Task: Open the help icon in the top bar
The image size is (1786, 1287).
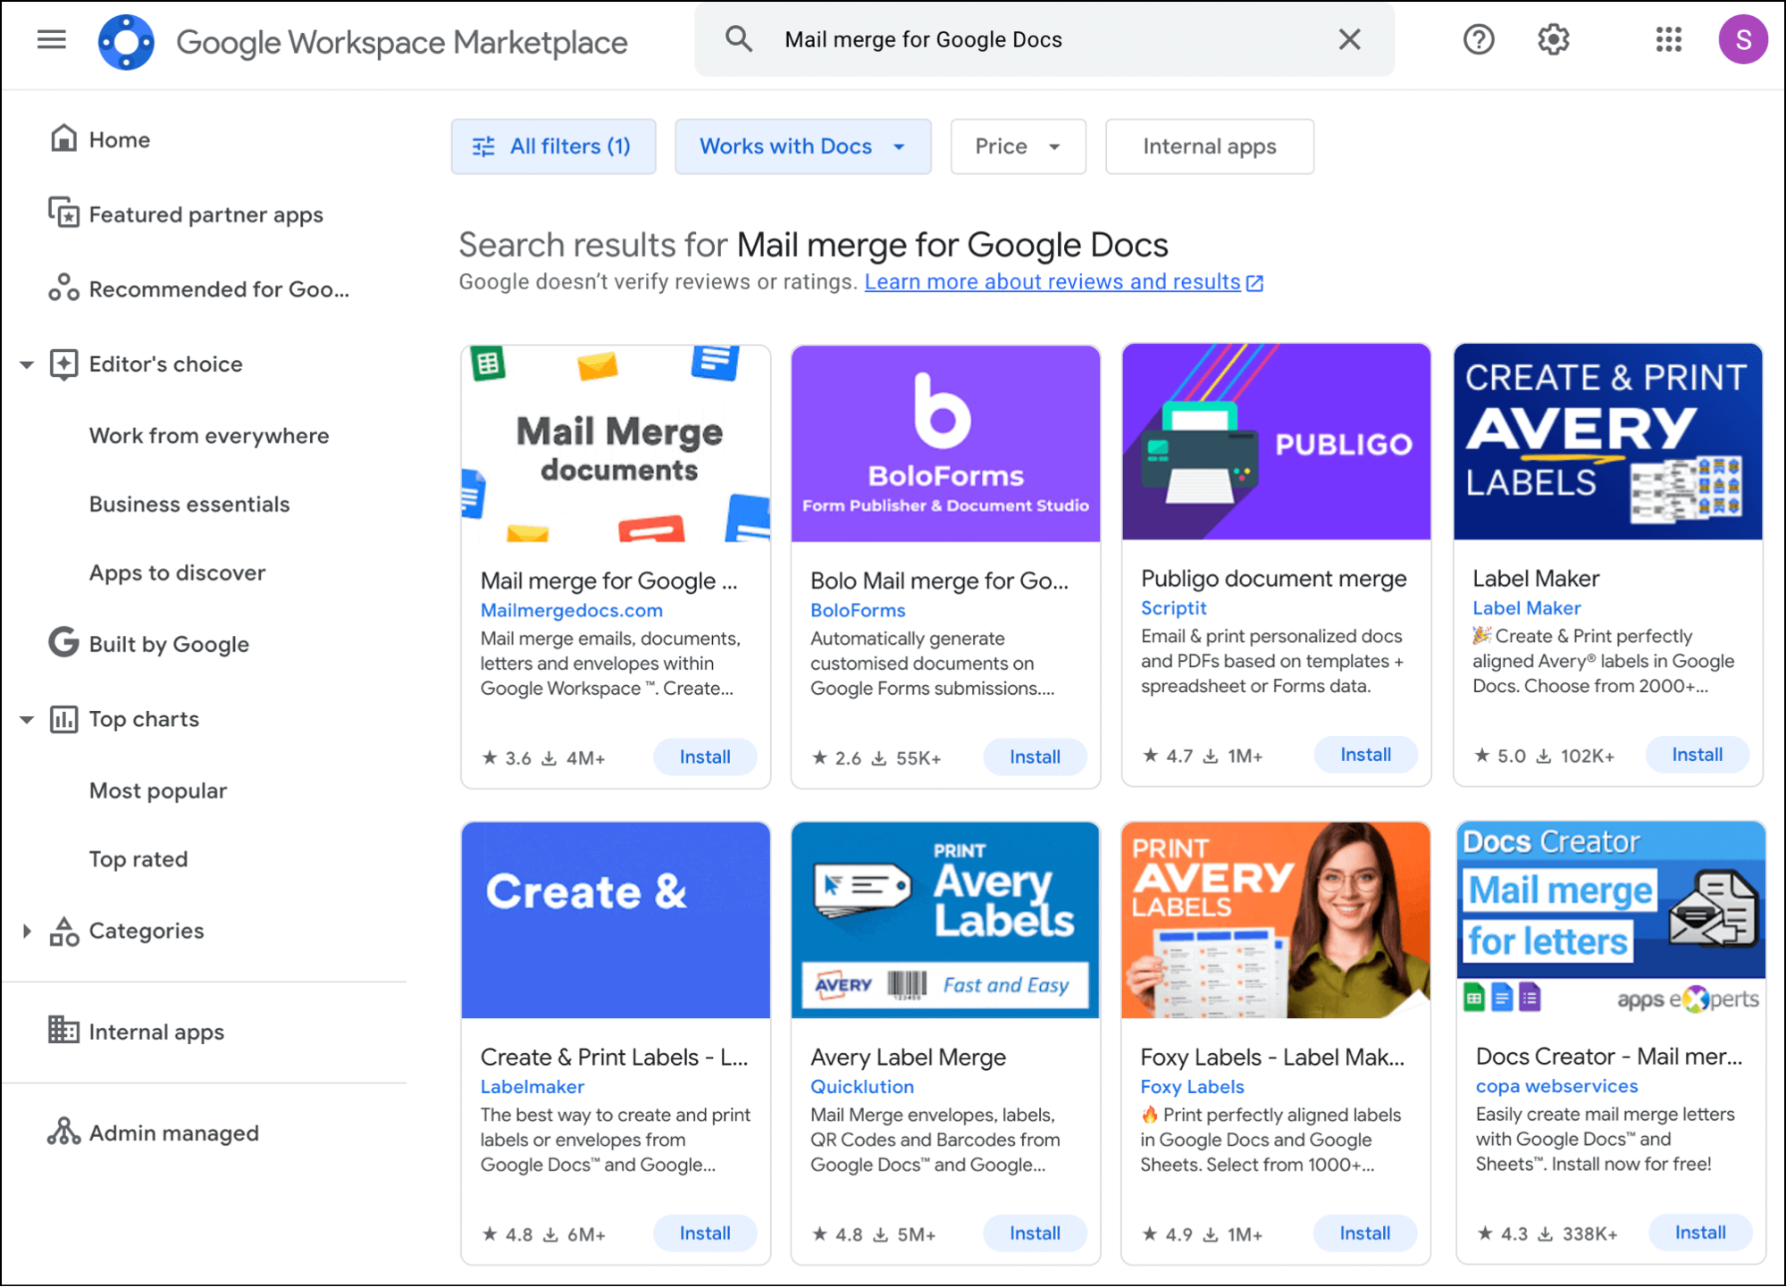Action: [x=1479, y=39]
